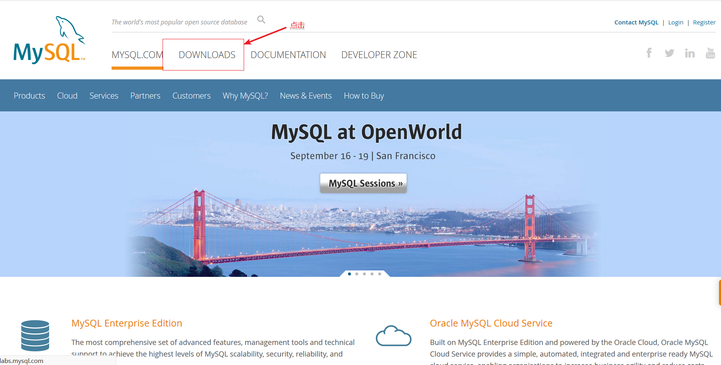Switch to DEVELOPER ZONE tab

coord(379,55)
